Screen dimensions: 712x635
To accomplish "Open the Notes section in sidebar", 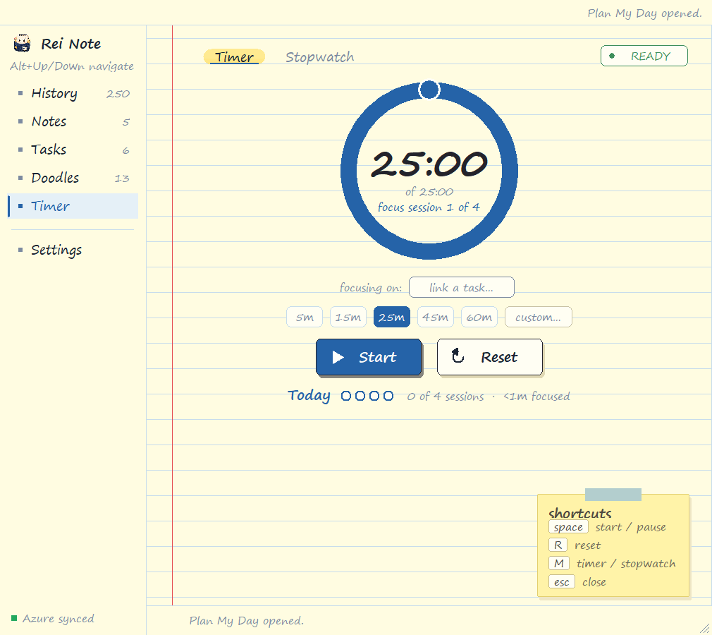I will point(73,122).
